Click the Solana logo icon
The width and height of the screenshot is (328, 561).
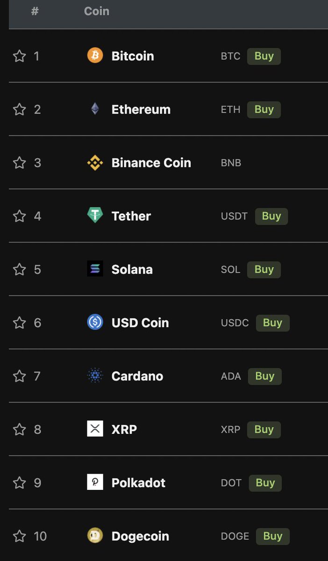point(95,269)
